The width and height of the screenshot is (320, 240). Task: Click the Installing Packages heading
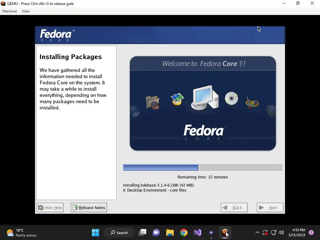pos(71,57)
